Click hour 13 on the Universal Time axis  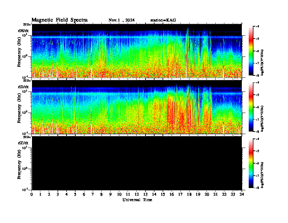tap(145, 195)
